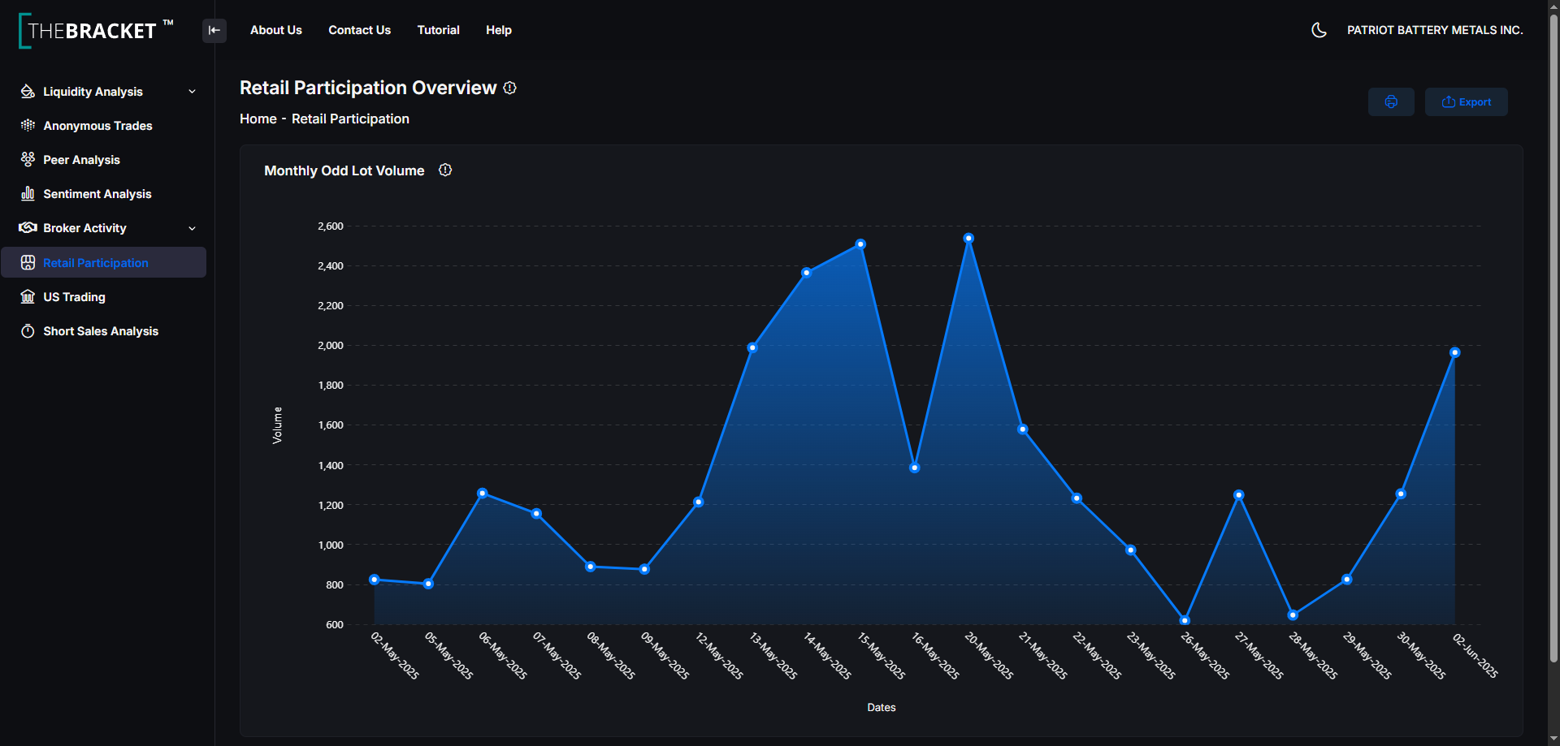
Task: Go to Sentiment Analysis page
Action: [97, 194]
